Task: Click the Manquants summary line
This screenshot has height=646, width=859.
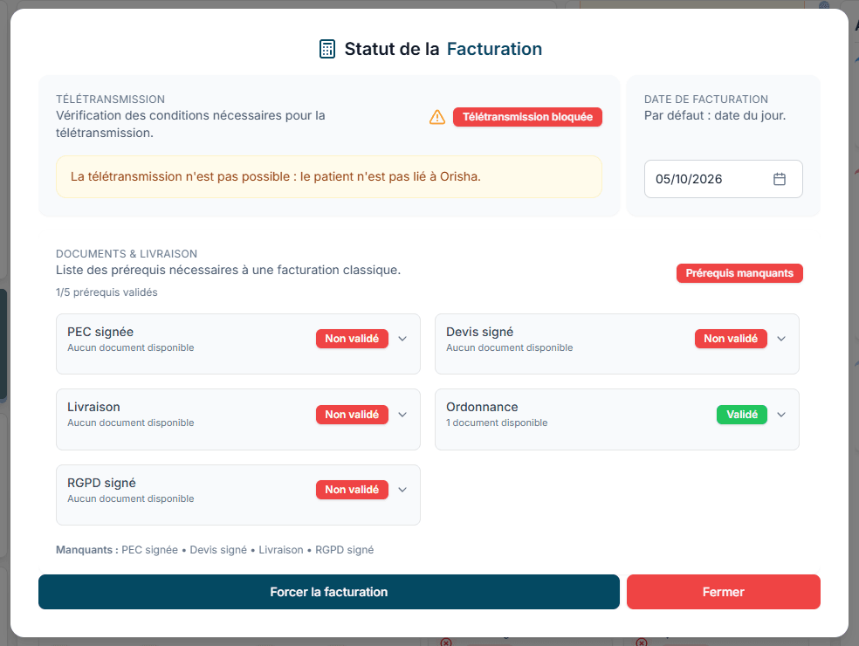Action: pos(215,550)
